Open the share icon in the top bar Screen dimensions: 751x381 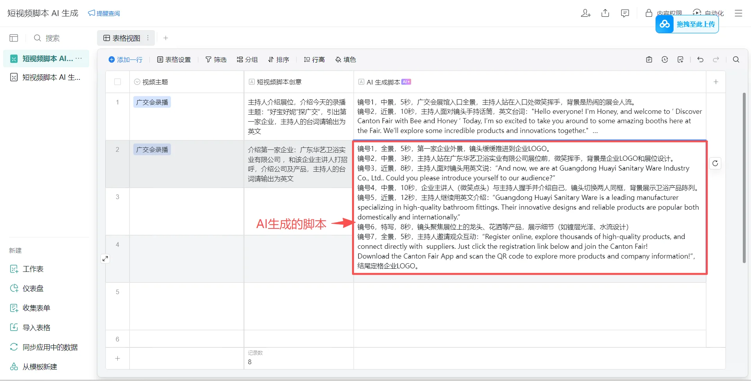click(605, 13)
